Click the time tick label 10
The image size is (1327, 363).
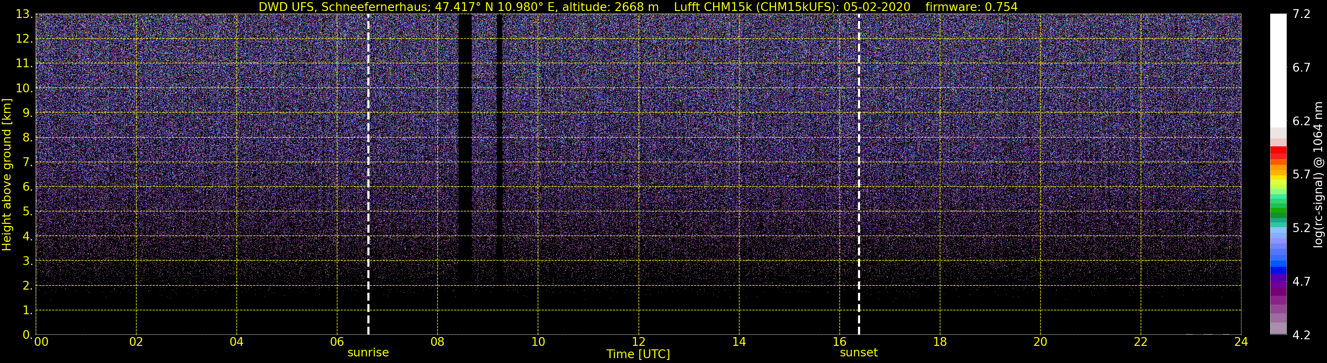pyautogui.click(x=538, y=342)
